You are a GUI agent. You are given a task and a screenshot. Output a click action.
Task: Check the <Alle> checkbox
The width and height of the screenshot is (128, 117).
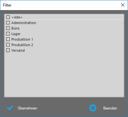[x=8, y=17]
